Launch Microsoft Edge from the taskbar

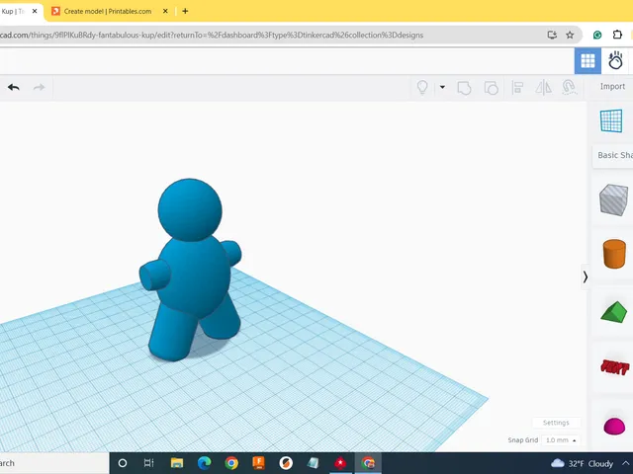pyautogui.click(x=205, y=463)
